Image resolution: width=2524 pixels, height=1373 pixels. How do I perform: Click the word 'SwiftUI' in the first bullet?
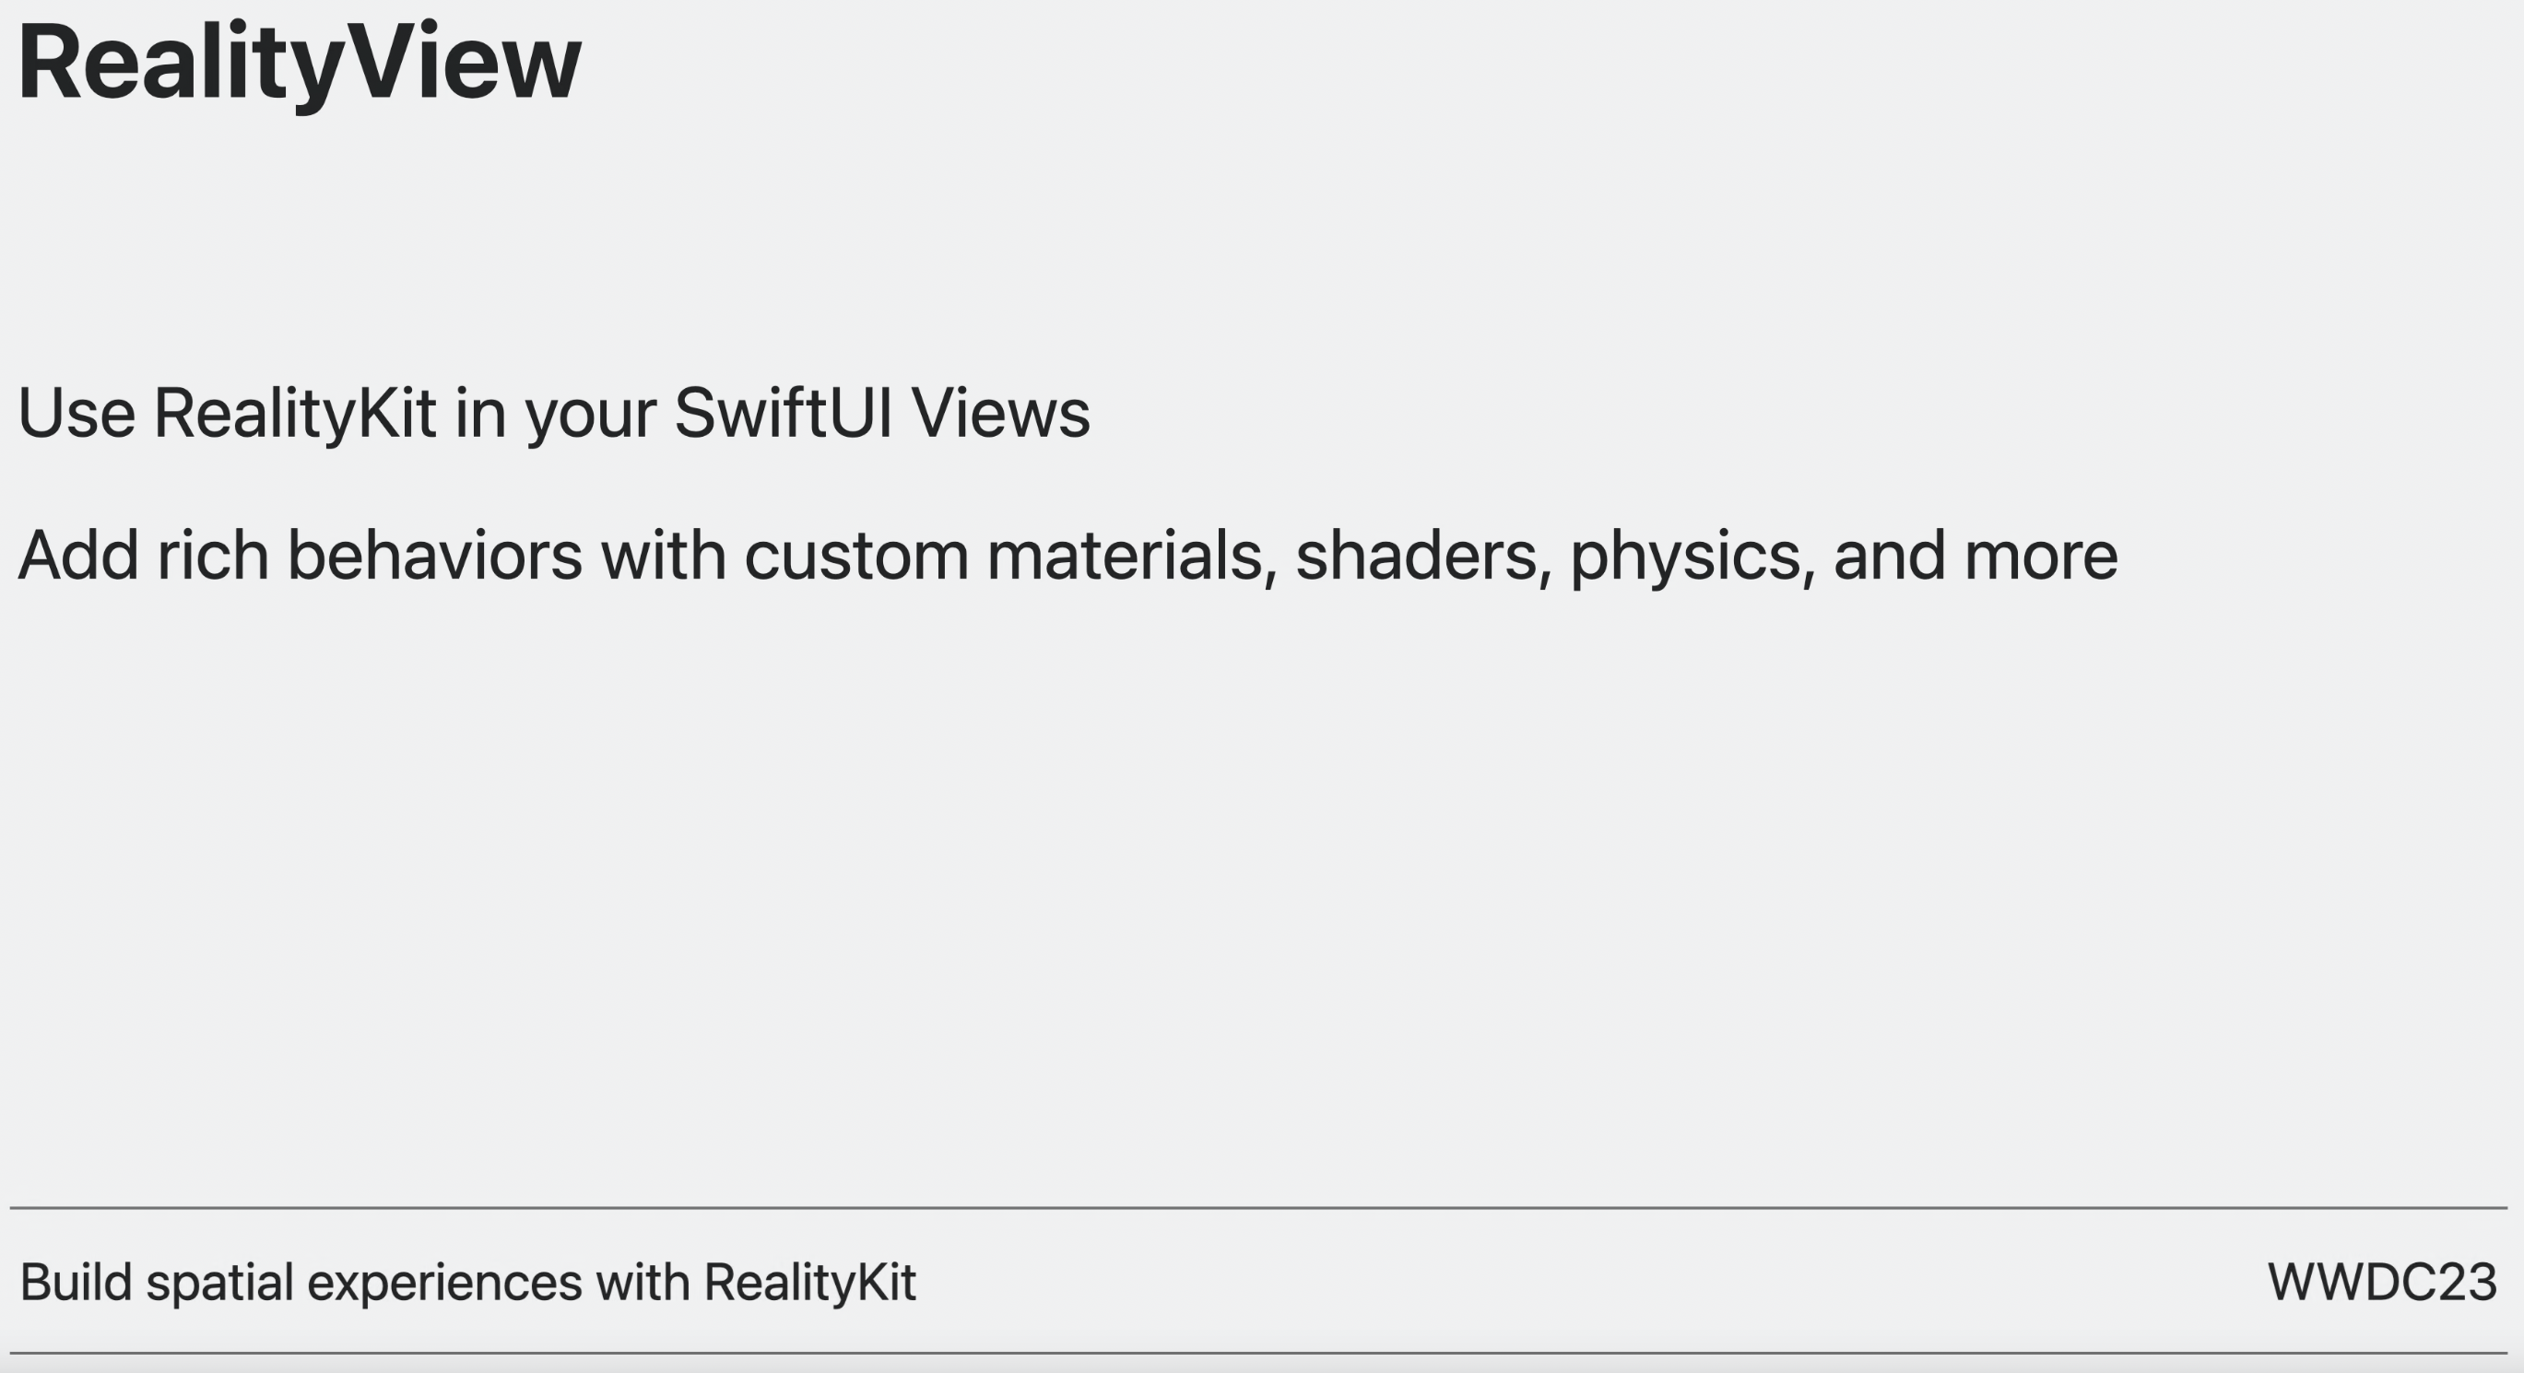(783, 412)
